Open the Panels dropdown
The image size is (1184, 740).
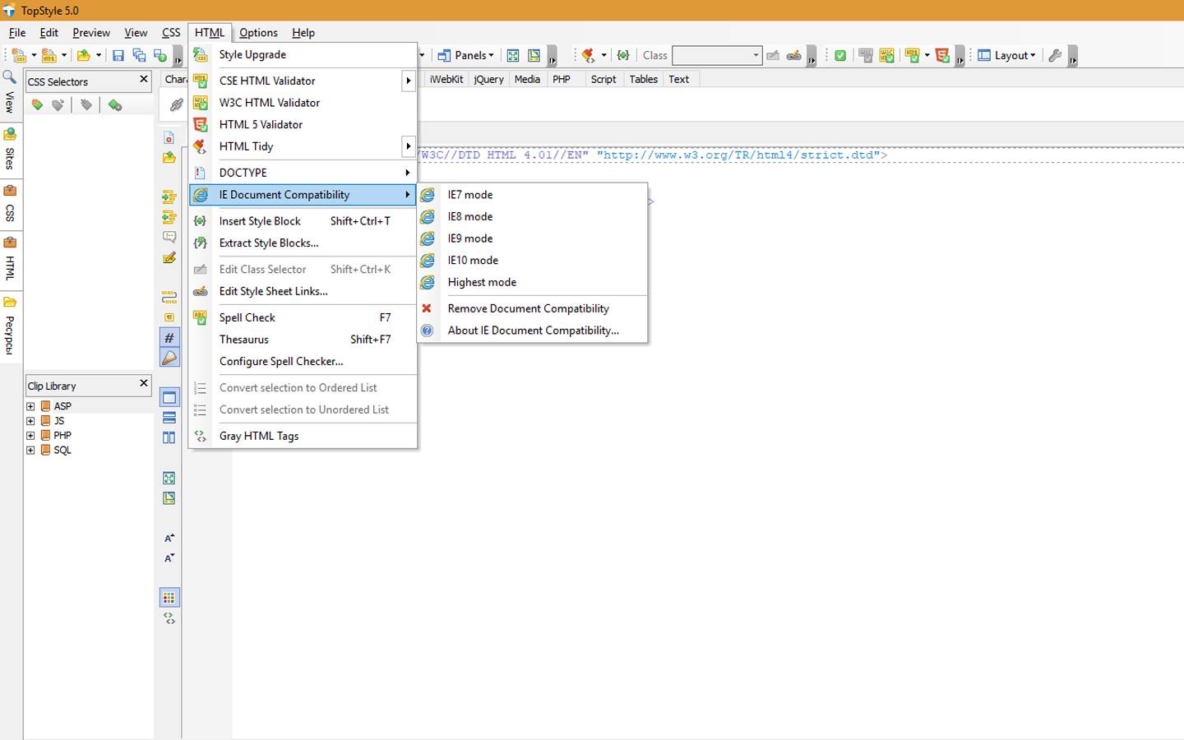coord(465,56)
